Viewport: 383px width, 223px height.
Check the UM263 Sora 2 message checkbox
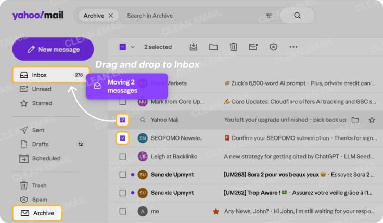pos(123,175)
